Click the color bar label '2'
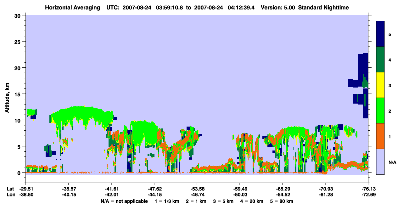The height and width of the screenshot is (210, 409). 390,111
